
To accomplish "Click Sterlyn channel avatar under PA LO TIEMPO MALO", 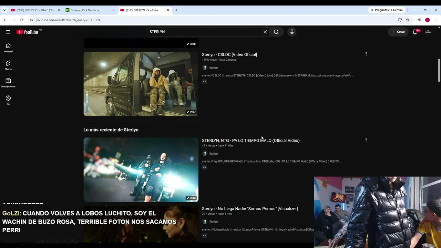I will (205, 153).
